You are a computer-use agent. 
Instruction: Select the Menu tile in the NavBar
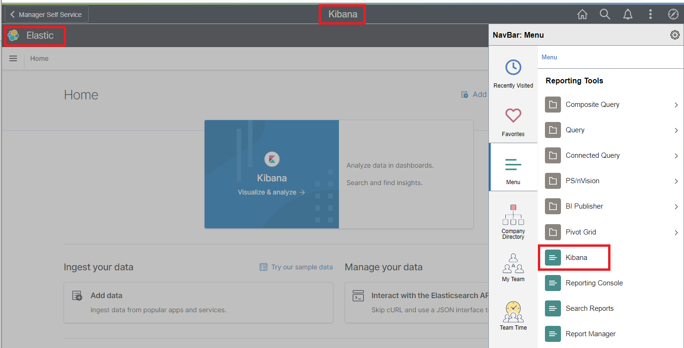point(513,167)
